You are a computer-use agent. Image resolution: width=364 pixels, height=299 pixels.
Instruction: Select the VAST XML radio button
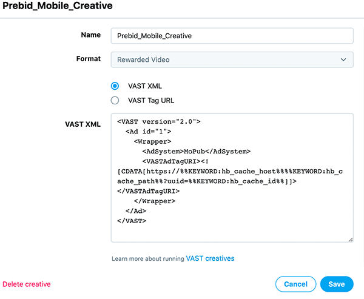pos(115,86)
